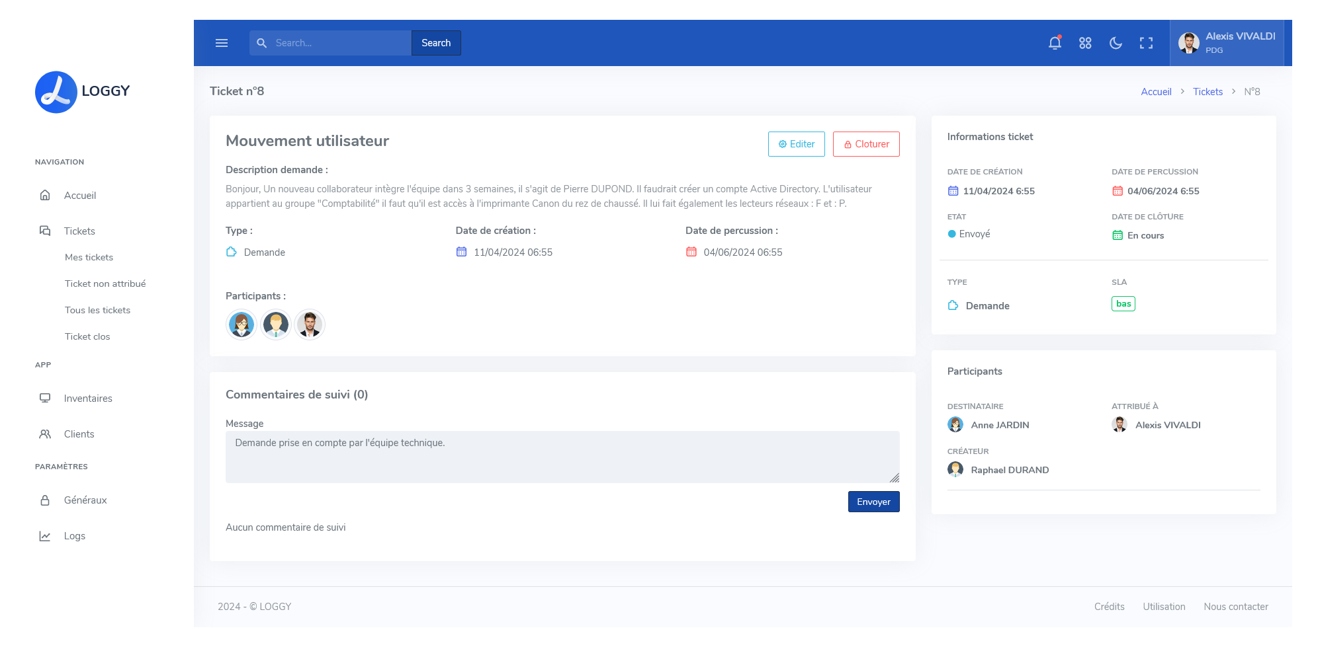Open the Nous contacter footer link

1236,607
